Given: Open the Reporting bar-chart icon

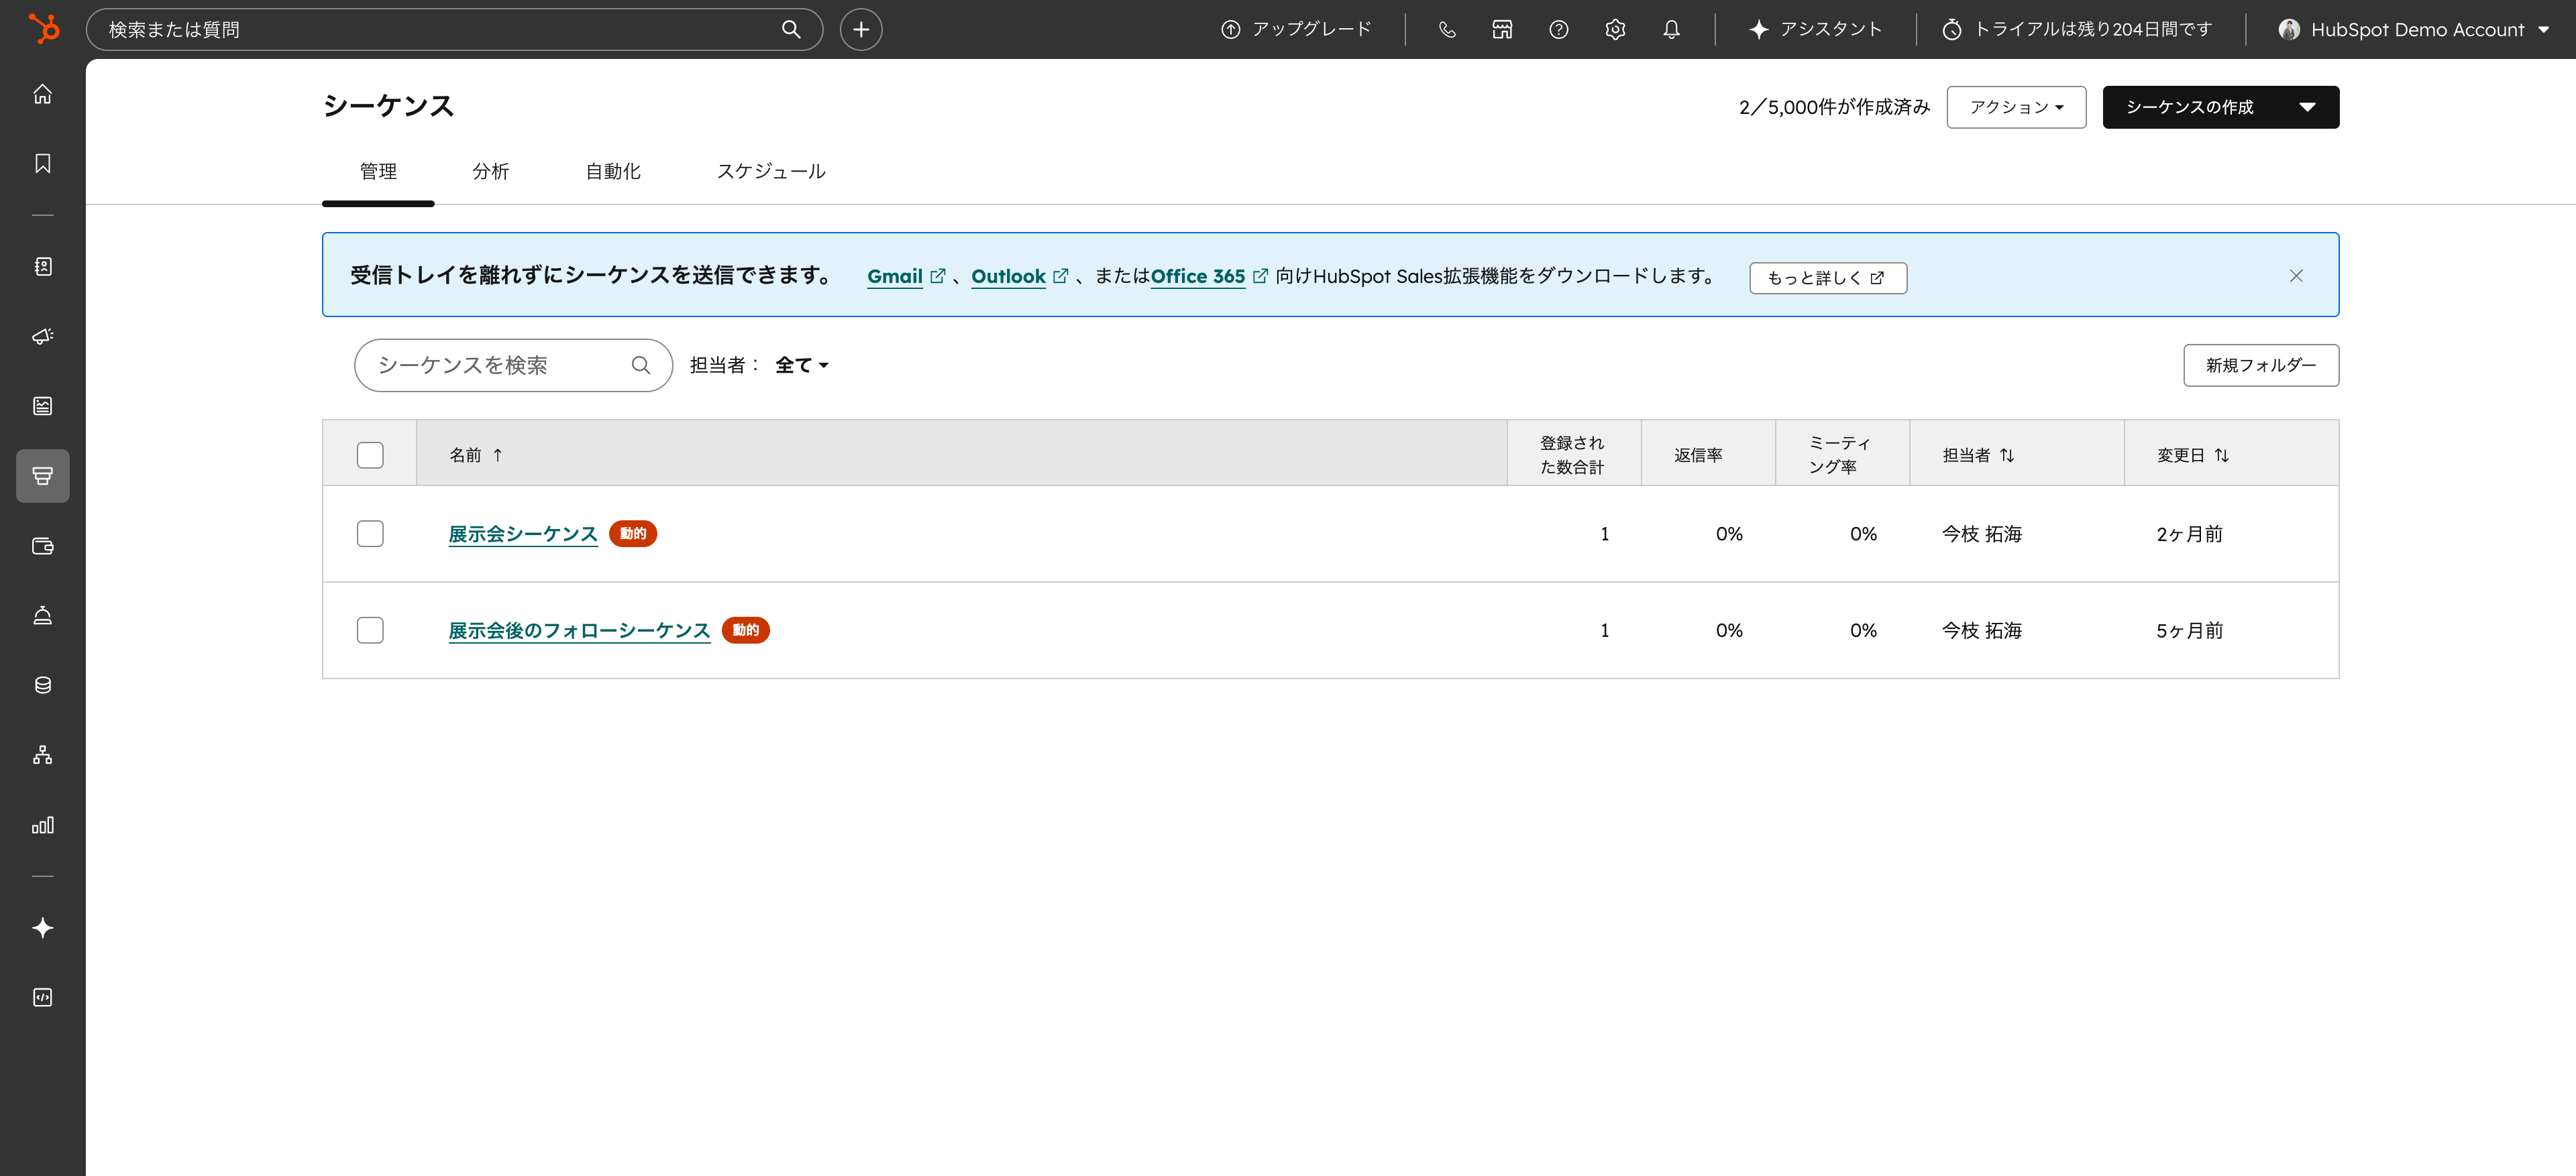Looking at the screenshot, I should 42,825.
